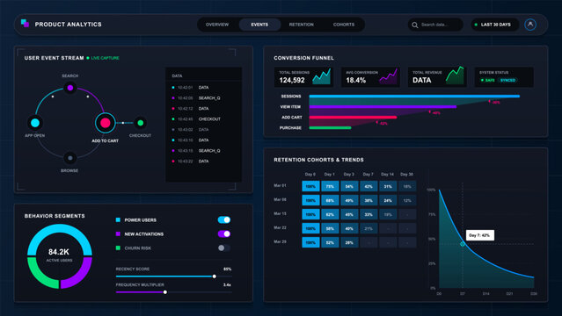Screen dimensions: 562x316
Task: Select the 10:42:08 SEARCH_Q event row
Action: pyautogui.click(x=203, y=97)
